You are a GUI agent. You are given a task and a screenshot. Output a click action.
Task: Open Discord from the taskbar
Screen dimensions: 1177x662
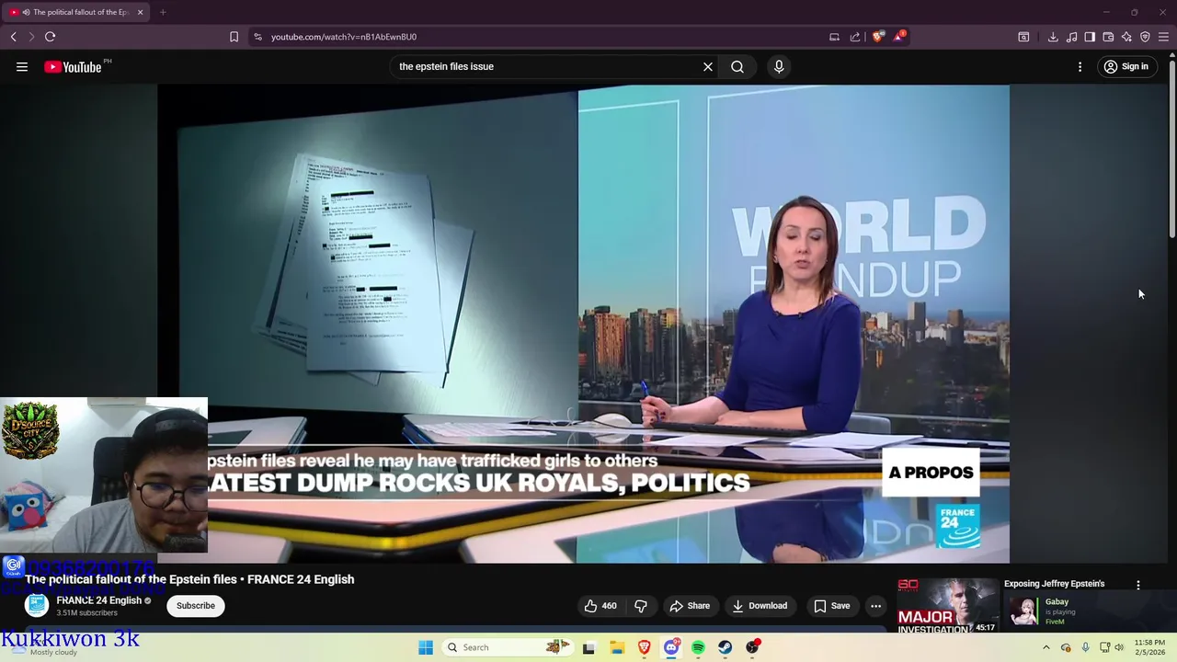(x=671, y=647)
